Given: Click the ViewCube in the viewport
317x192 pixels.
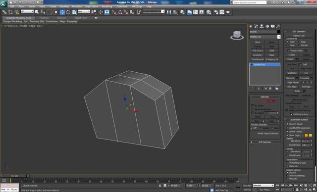Looking at the screenshot, I should (x=237, y=35).
